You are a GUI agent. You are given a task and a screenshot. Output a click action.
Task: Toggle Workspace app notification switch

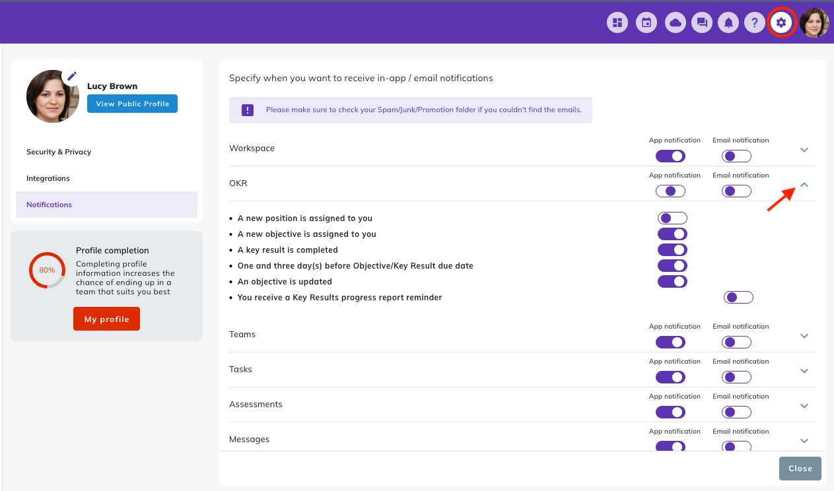[x=670, y=156]
